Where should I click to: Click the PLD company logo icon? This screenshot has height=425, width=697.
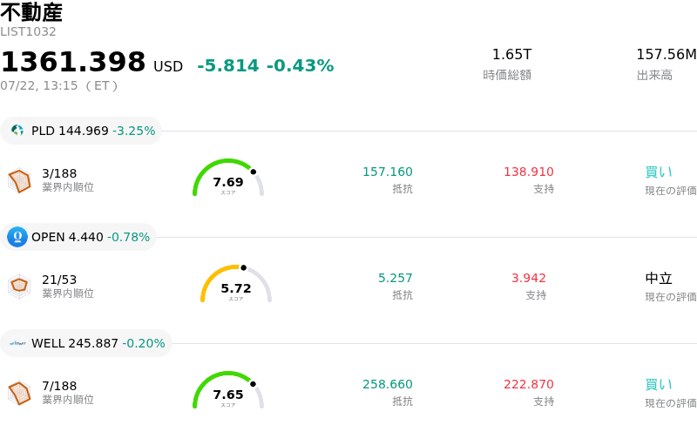point(17,131)
